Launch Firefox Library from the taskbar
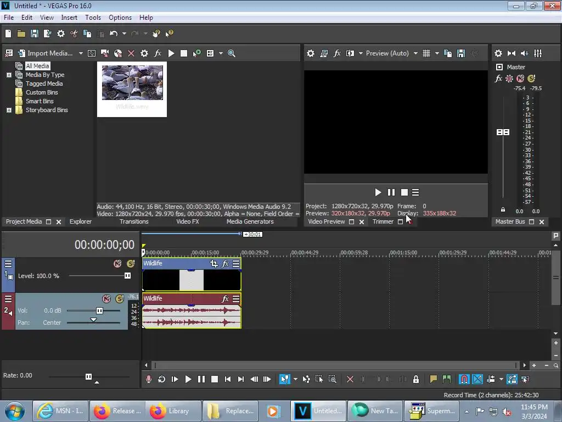 pyautogui.click(x=173, y=411)
